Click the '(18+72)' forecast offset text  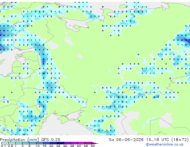pos(180,140)
